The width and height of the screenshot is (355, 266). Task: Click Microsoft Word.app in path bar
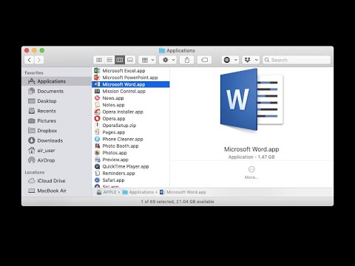coord(183,192)
